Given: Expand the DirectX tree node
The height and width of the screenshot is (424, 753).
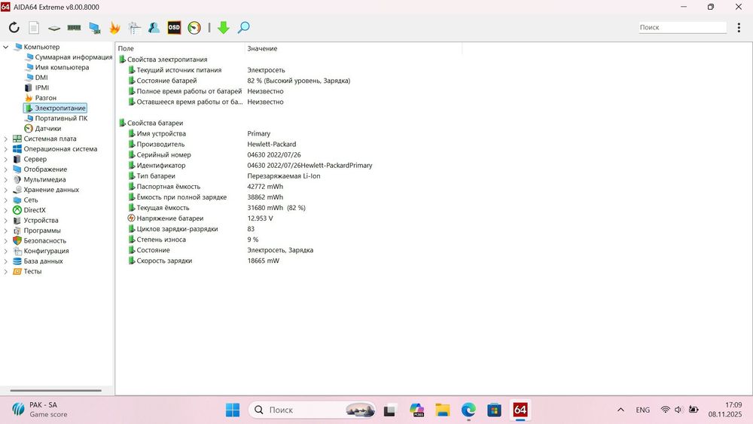Looking at the screenshot, I should [x=6, y=210].
